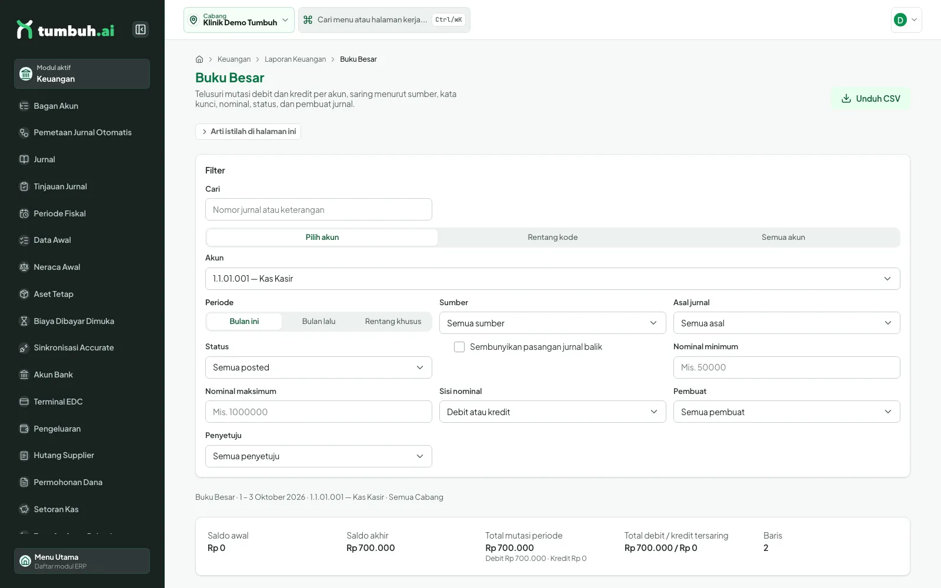Viewport: 941px width, 588px height.
Task: Click the Pemetaan Jurnal Otomatis icon
Action: tap(24, 133)
